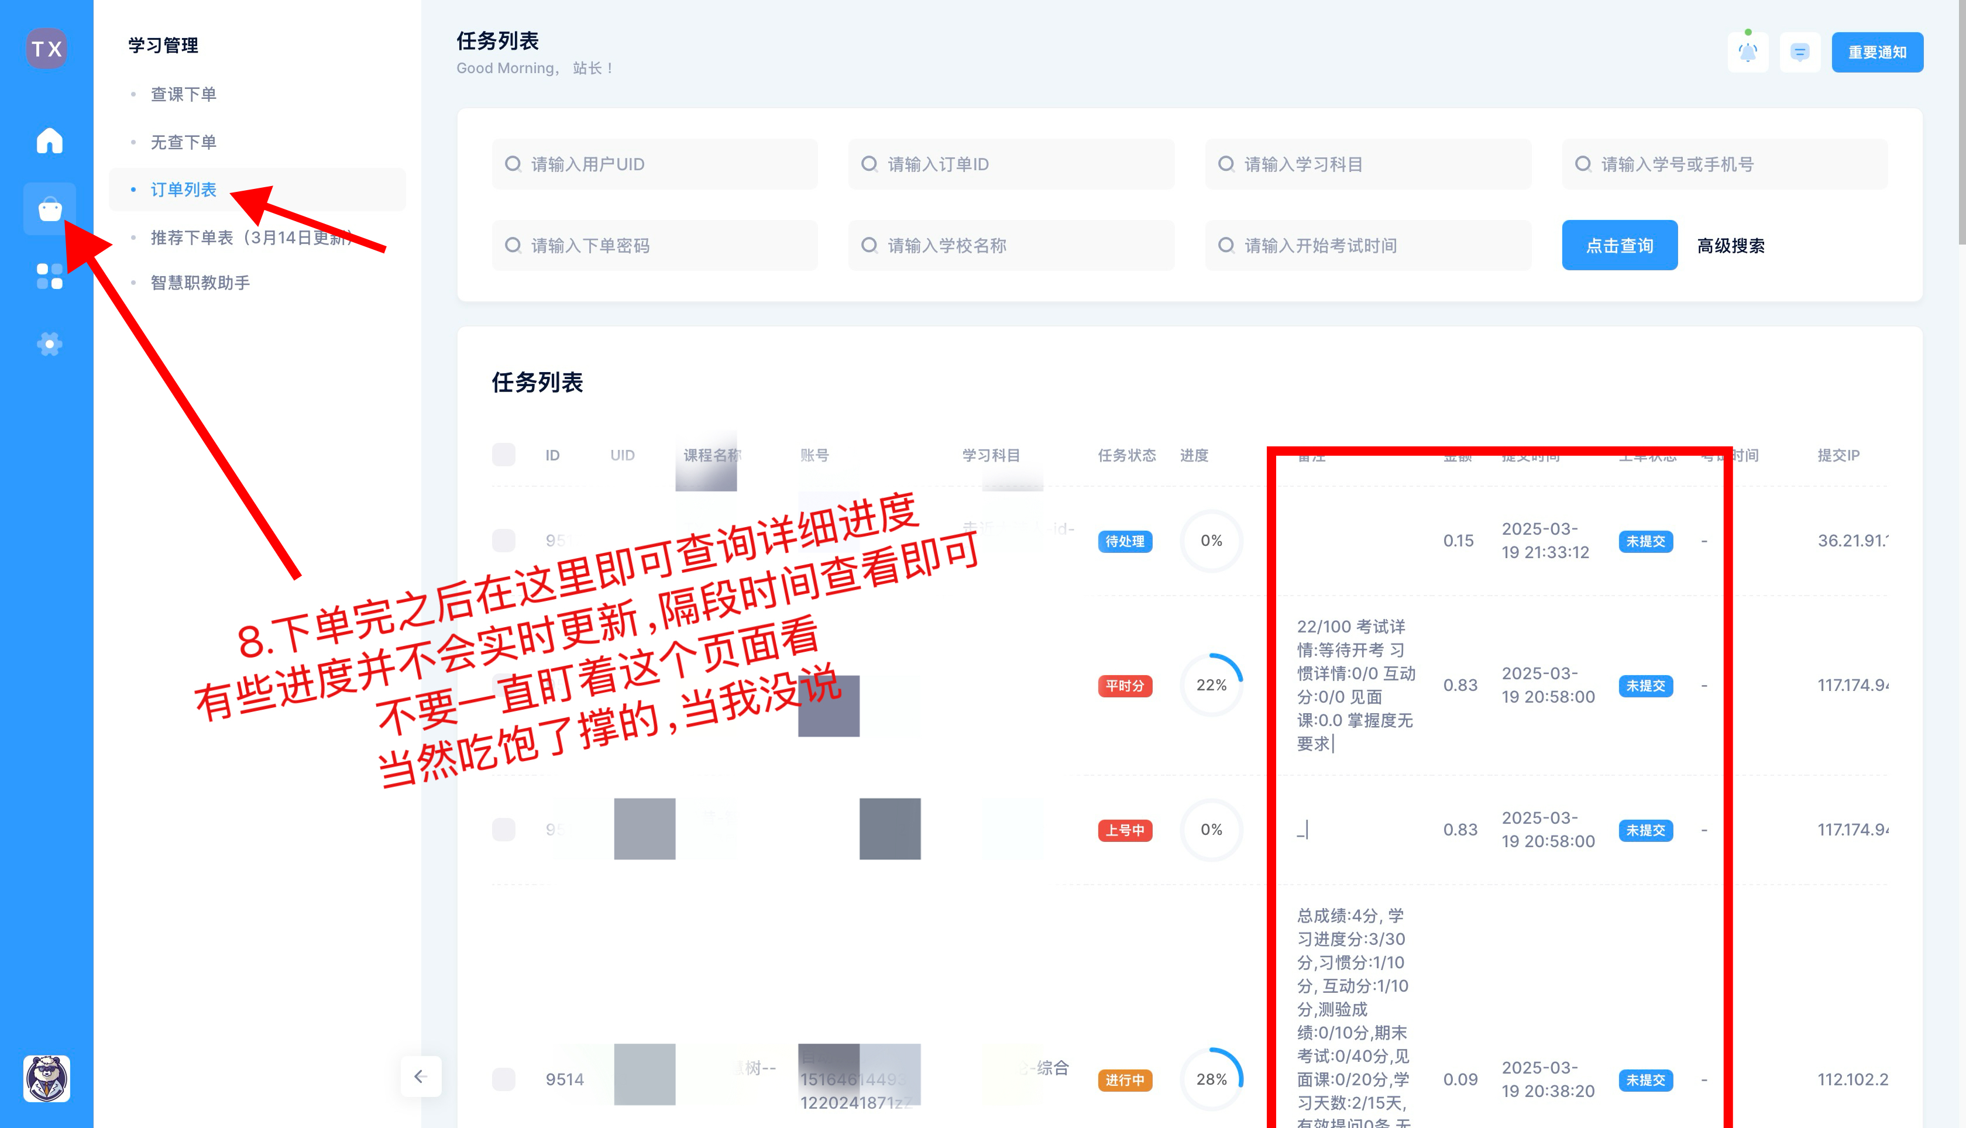The width and height of the screenshot is (1966, 1128).
Task: Open the home icon in sidebar
Action: [x=50, y=140]
